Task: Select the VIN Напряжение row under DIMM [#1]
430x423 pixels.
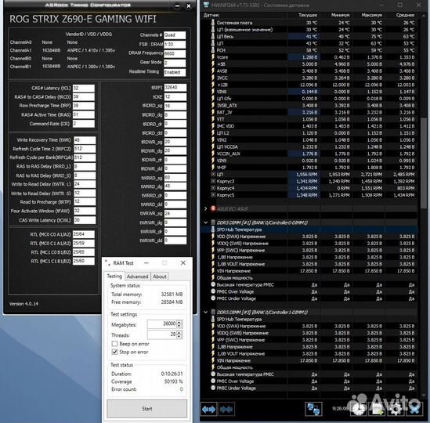Action: (x=309, y=271)
